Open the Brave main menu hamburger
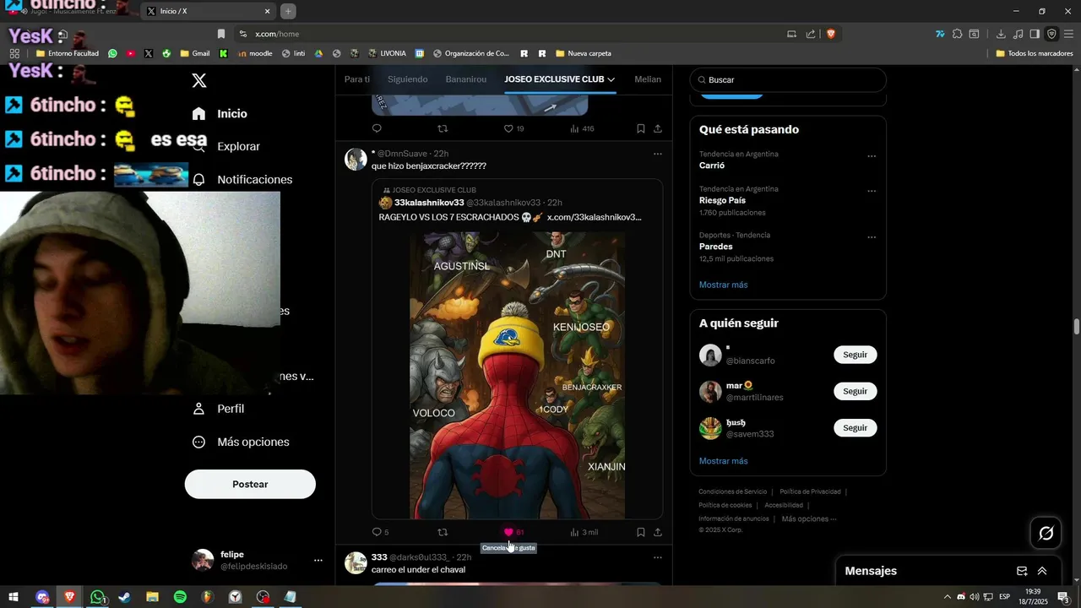The width and height of the screenshot is (1081, 608). pos(1068,34)
